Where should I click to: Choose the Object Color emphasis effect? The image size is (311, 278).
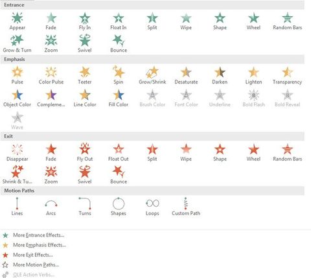(x=17, y=98)
